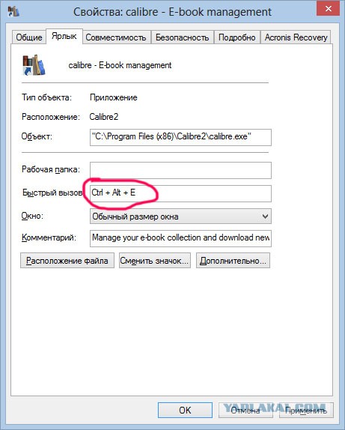345x430 pixels.
Task: Switch to the Общие tab
Action: click(28, 37)
